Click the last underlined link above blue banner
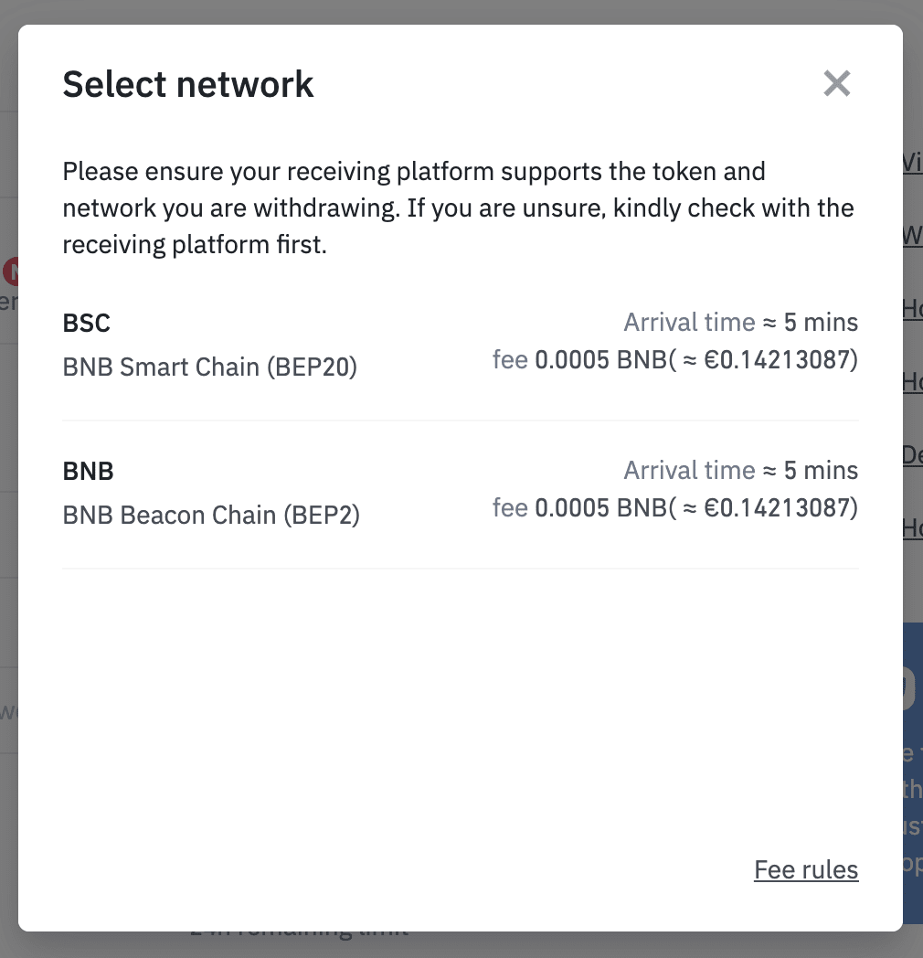 (x=912, y=527)
